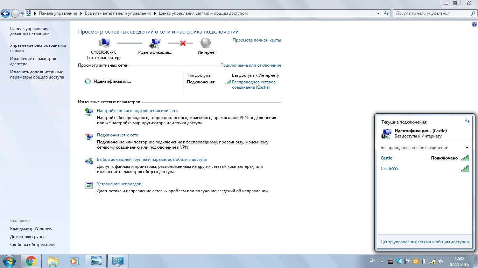Click the EN language indicator in taskbar
This screenshot has height=268, width=478.
click(x=372, y=260)
